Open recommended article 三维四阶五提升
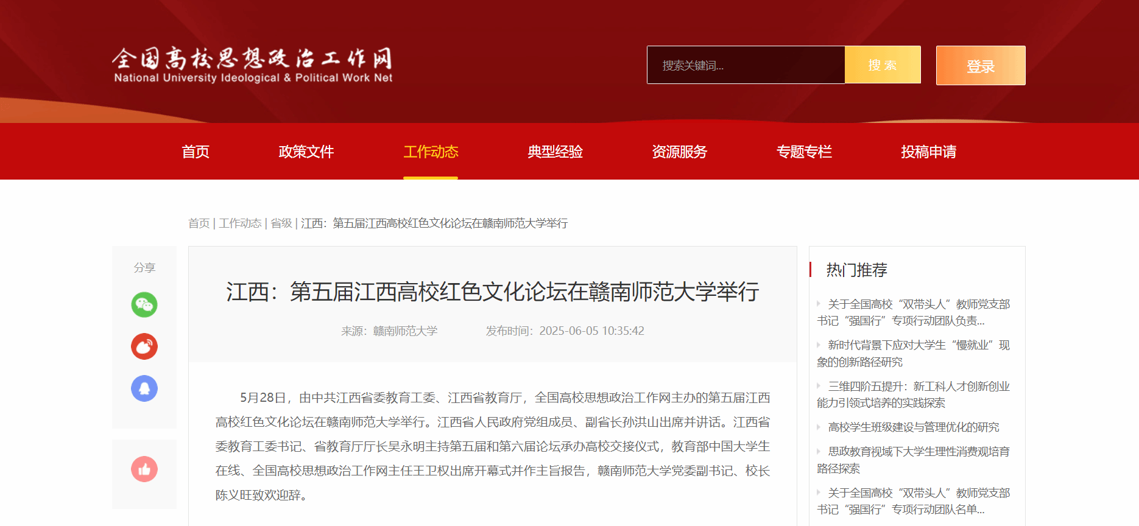The width and height of the screenshot is (1139, 526). (x=913, y=394)
